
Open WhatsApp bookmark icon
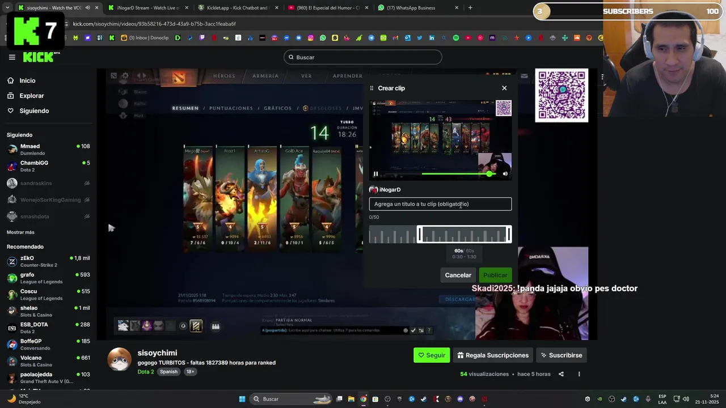coord(323,38)
